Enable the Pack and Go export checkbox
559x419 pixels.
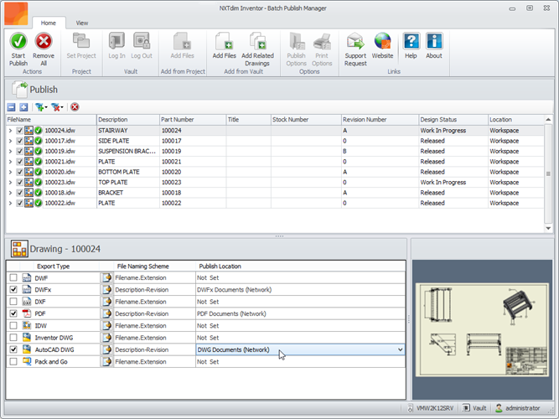13,361
